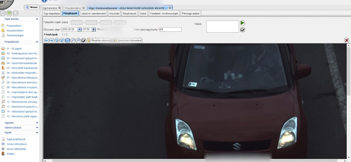
Task: Click the Rendszám felismerése button
Action: [127, 40]
